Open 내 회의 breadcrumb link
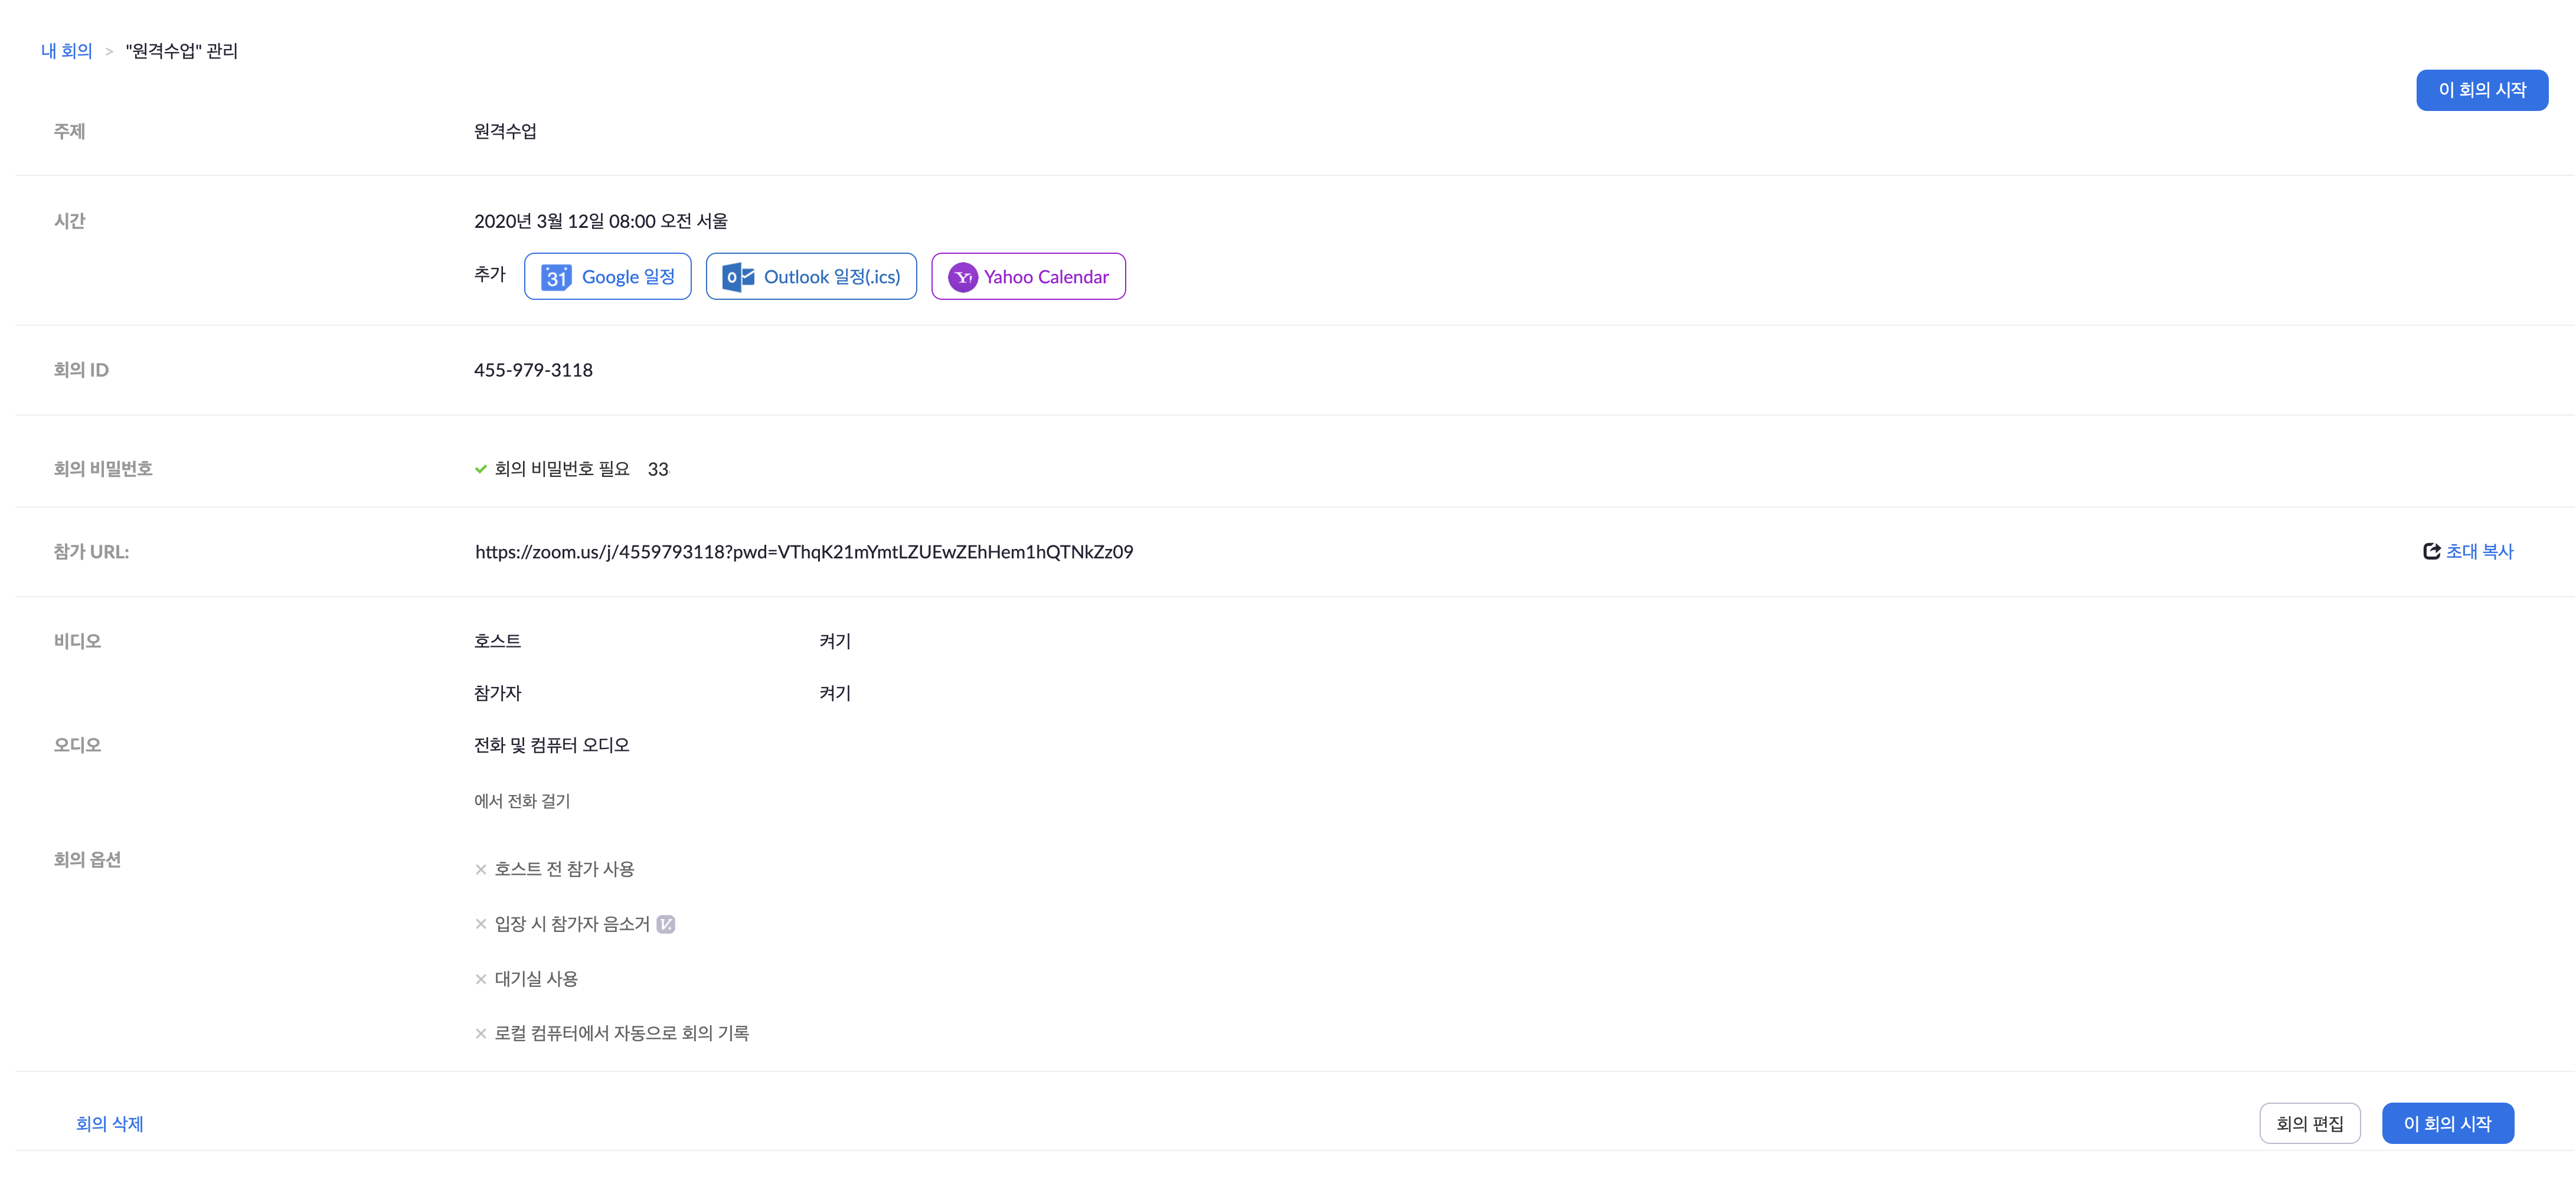This screenshot has height=1177, width=2576. click(66, 51)
